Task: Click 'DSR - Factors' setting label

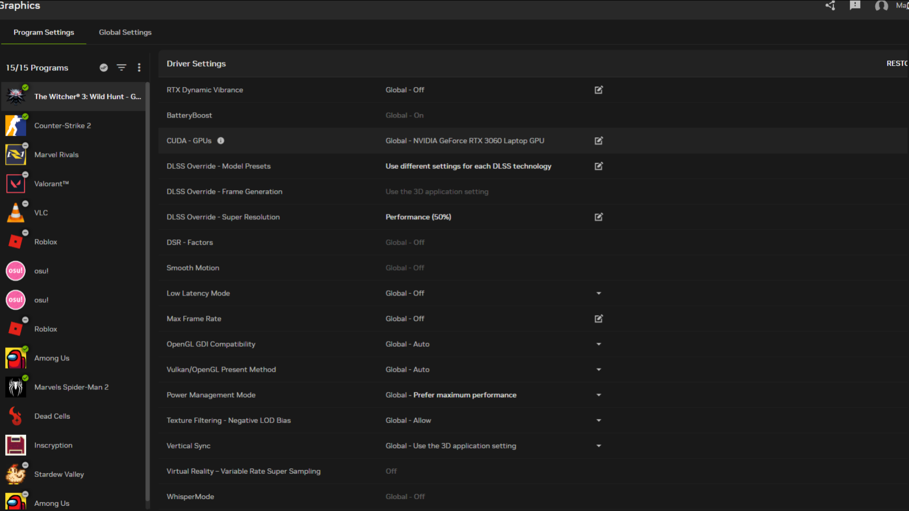Action: click(x=190, y=242)
